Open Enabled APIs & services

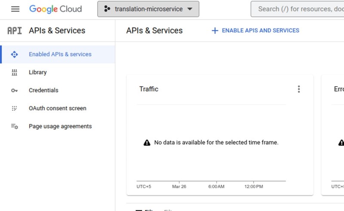58,54
